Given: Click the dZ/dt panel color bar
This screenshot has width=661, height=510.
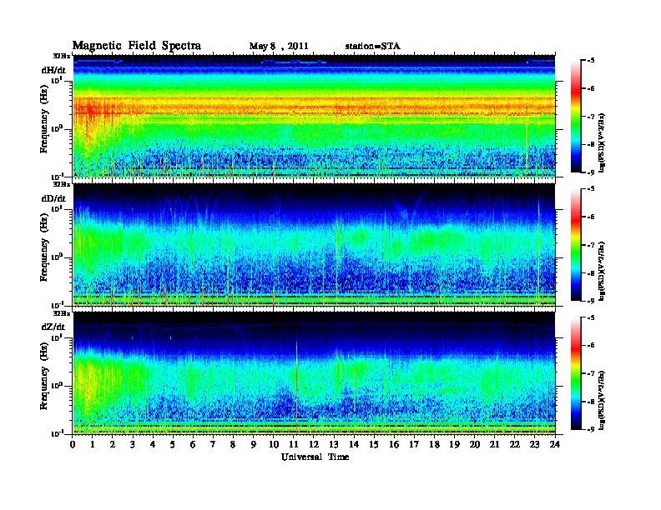Looking at the screenshot, I should tap(576, 373).
